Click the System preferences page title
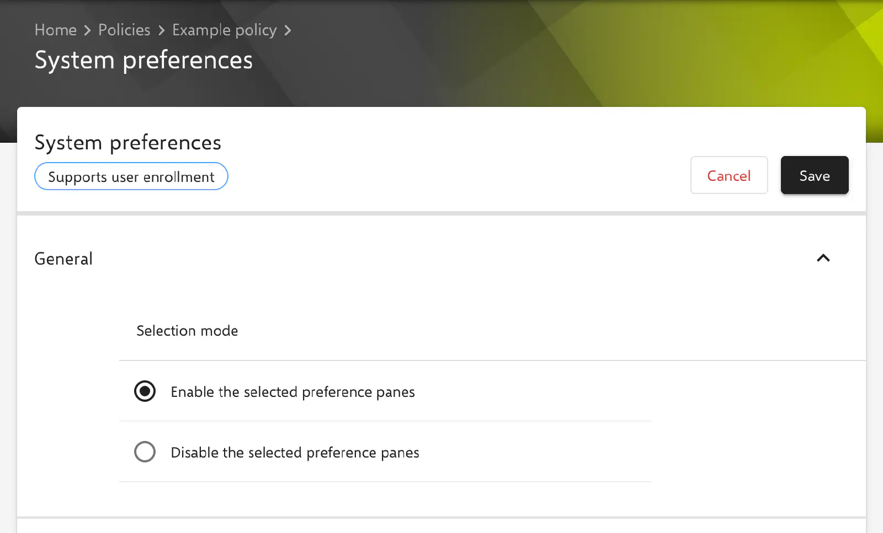883x533 pixels. tap(143, 60)
